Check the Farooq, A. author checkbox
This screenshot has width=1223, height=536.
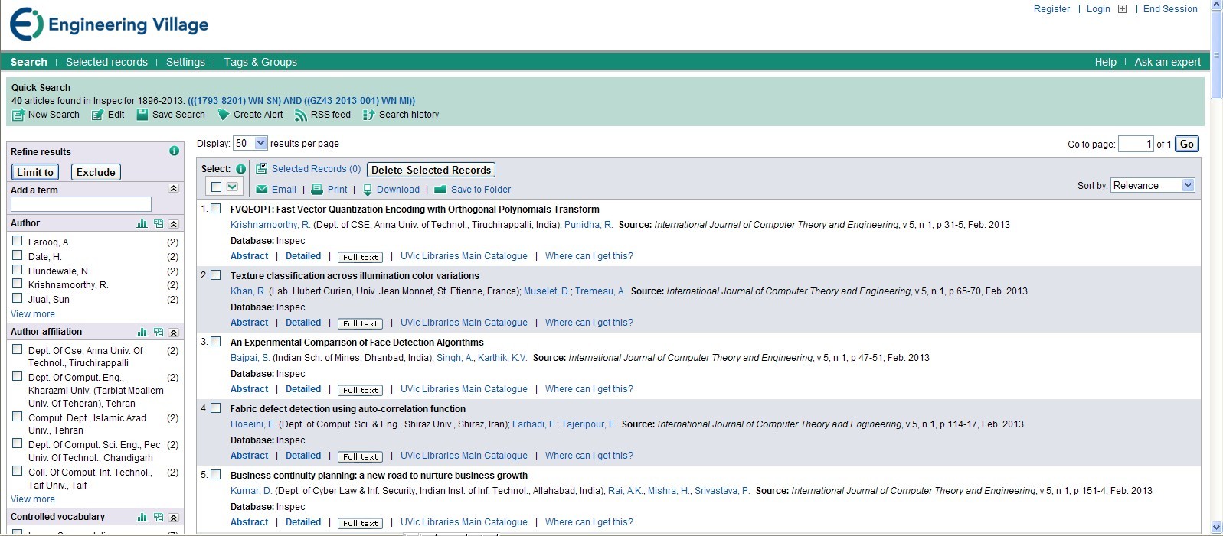(17, 240)
